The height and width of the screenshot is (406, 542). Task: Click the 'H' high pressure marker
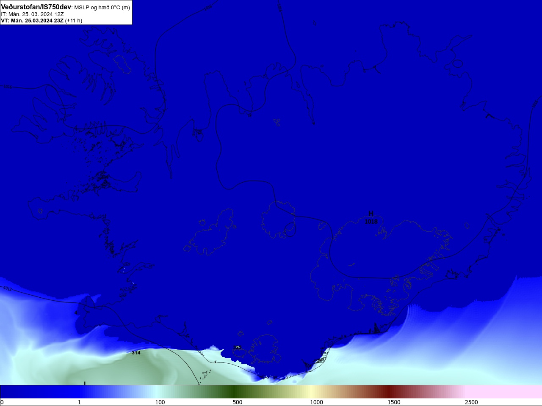(371, 214)
